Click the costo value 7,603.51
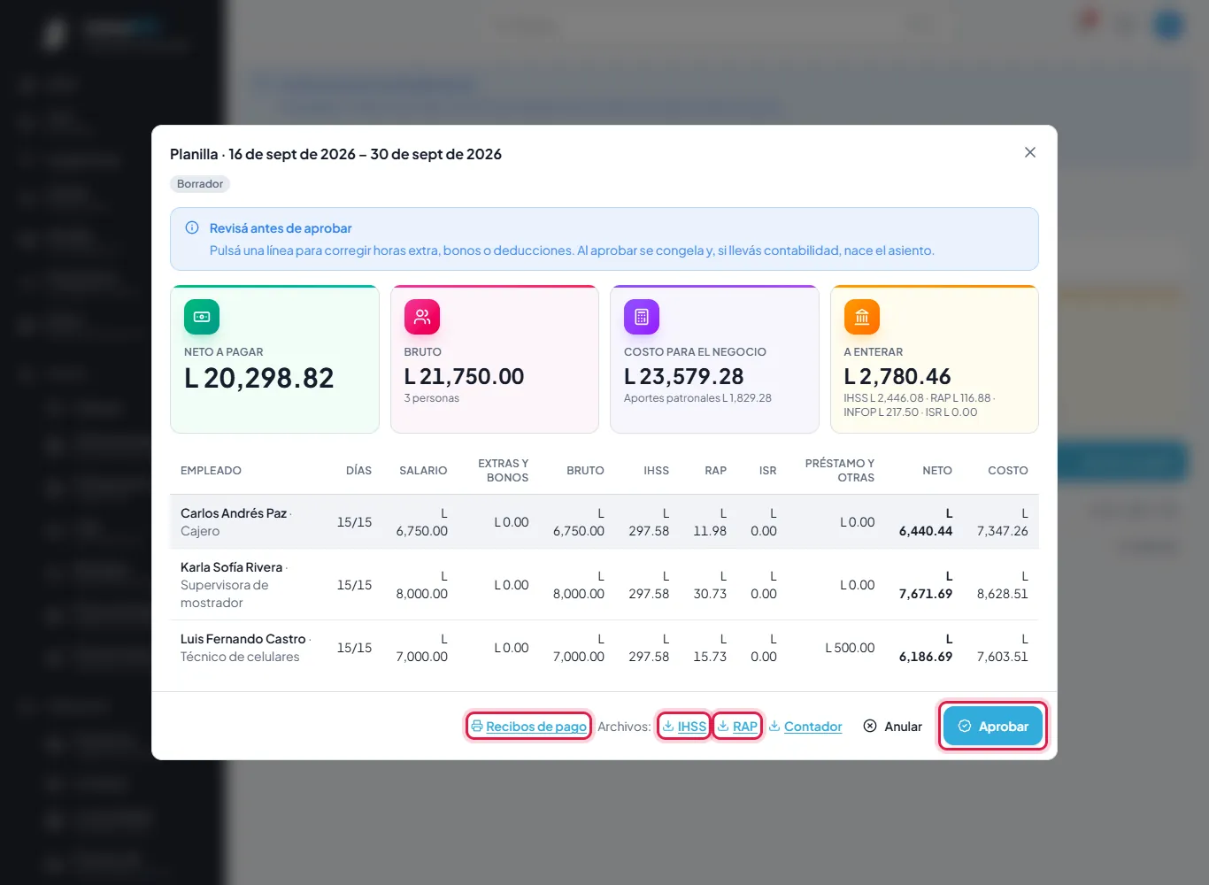 coord(1003,648)
